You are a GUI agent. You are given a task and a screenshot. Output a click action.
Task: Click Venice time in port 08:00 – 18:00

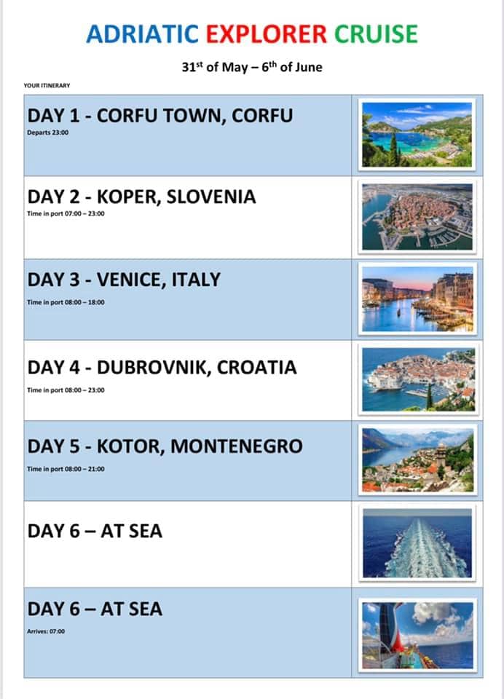(x=66, y=302)
